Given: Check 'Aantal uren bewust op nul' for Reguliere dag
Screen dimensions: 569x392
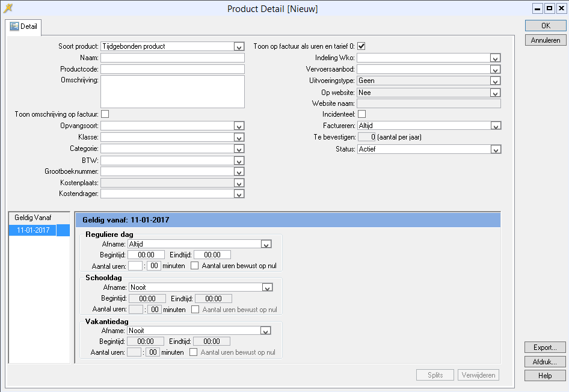Looking at the screenshot, I should (x=194, y=266).
